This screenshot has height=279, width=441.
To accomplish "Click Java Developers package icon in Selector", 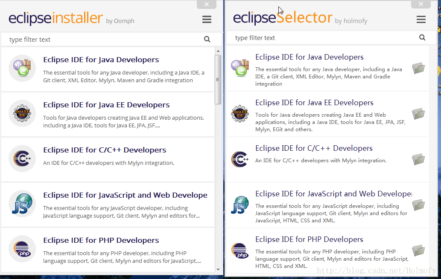I will click(240, 68).
